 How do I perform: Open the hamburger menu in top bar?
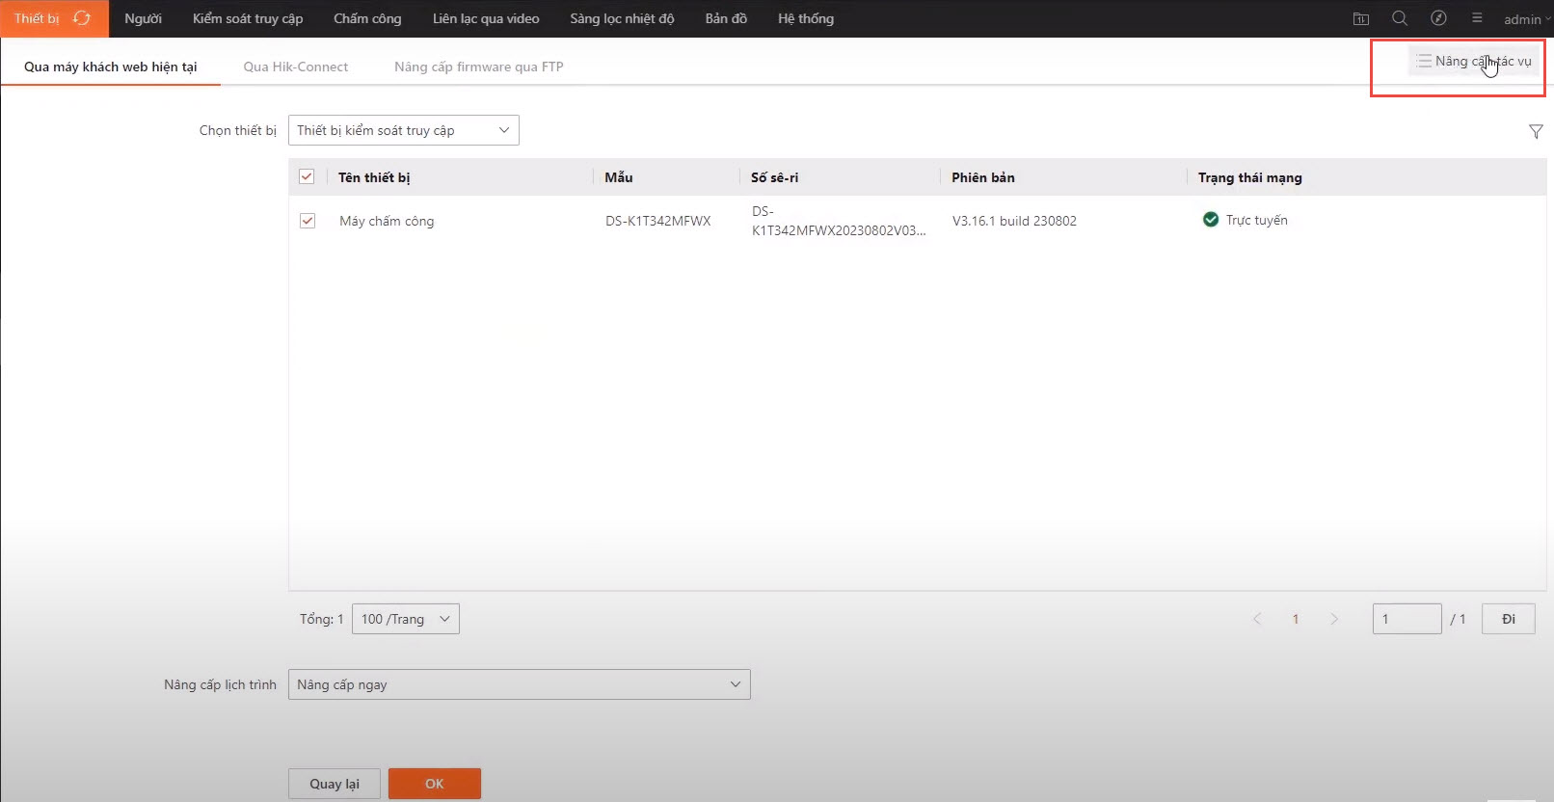tap(1477, 18)
